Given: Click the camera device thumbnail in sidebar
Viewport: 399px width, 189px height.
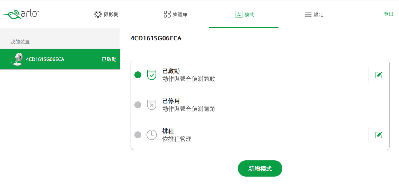Looking at the screenshot, I should point(17,59).
